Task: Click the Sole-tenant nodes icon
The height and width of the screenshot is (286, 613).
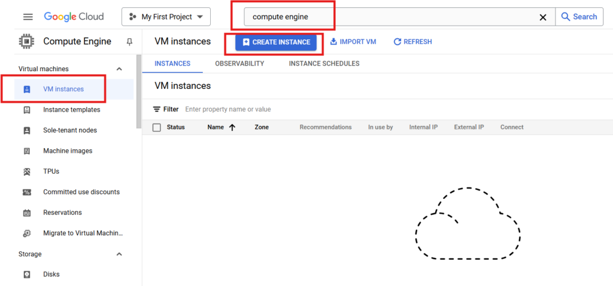Action: coord(26,130)
